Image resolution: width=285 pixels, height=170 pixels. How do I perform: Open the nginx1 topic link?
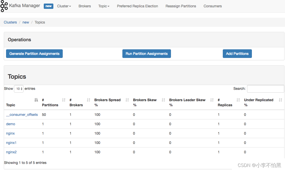tap(11, 143)
